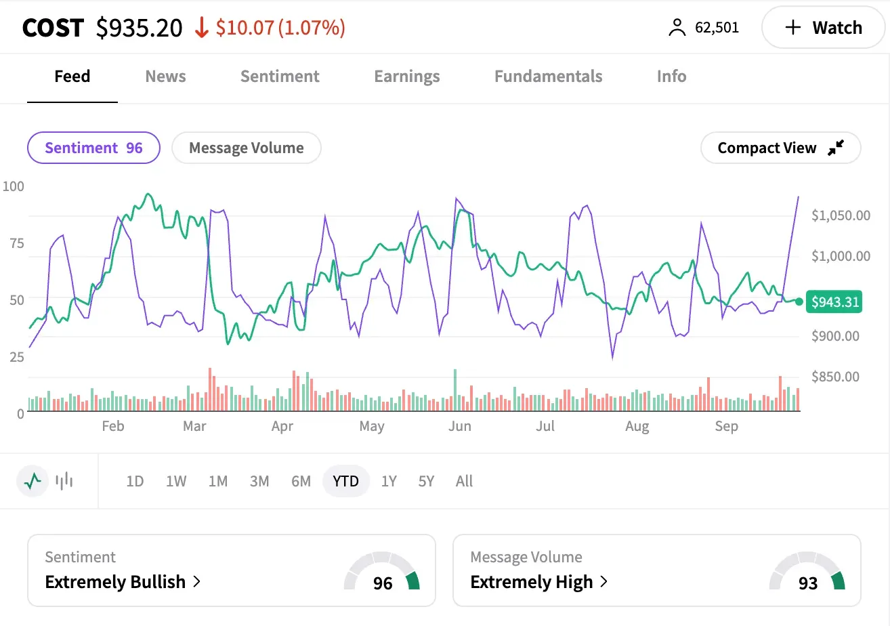Click the Sentiment gauge showing 96

[382, 572]
